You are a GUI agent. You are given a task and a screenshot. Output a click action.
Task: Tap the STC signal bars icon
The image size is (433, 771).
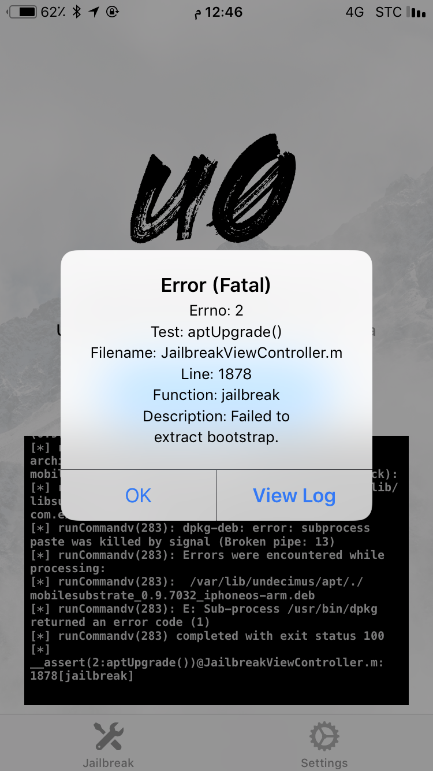[x=416, y=12]
